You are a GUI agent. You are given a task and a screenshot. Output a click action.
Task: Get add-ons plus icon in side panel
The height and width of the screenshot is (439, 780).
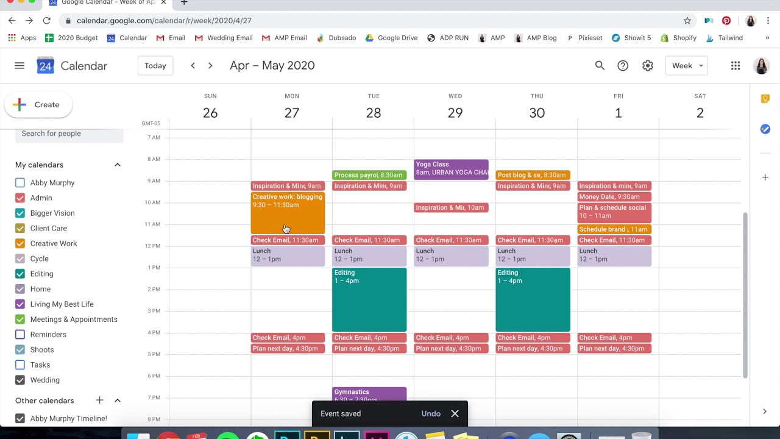point(765,177)
